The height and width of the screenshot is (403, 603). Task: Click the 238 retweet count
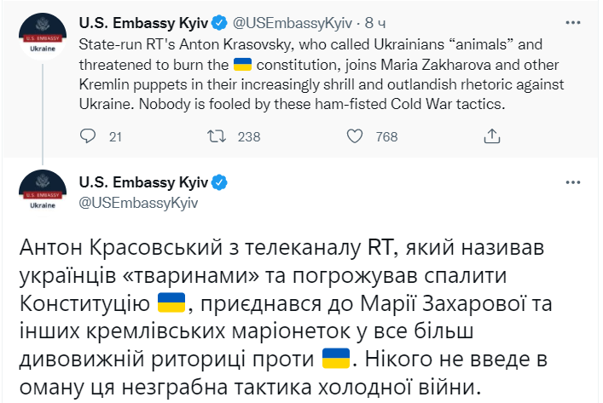tap(249, 137)
